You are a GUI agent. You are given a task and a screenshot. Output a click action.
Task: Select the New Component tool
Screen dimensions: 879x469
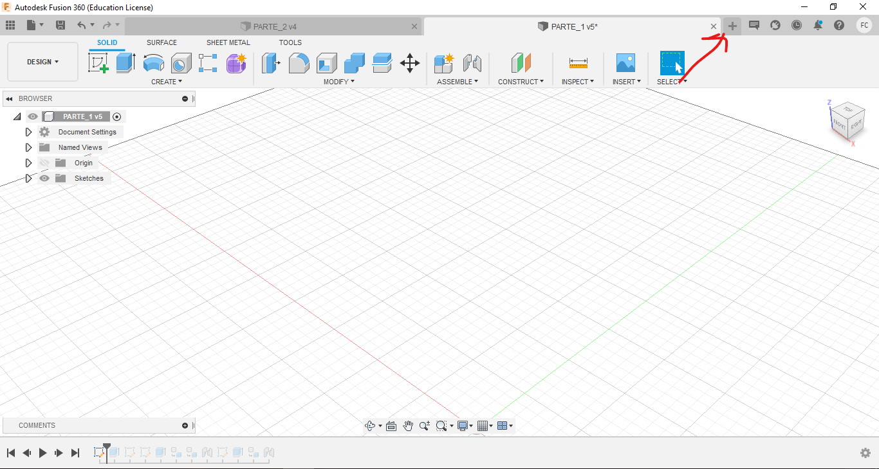pyautogui.click(x=444, y=63)
